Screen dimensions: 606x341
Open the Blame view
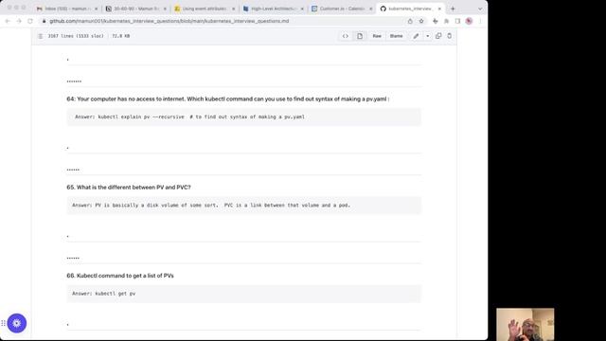(x=396, y=36)
